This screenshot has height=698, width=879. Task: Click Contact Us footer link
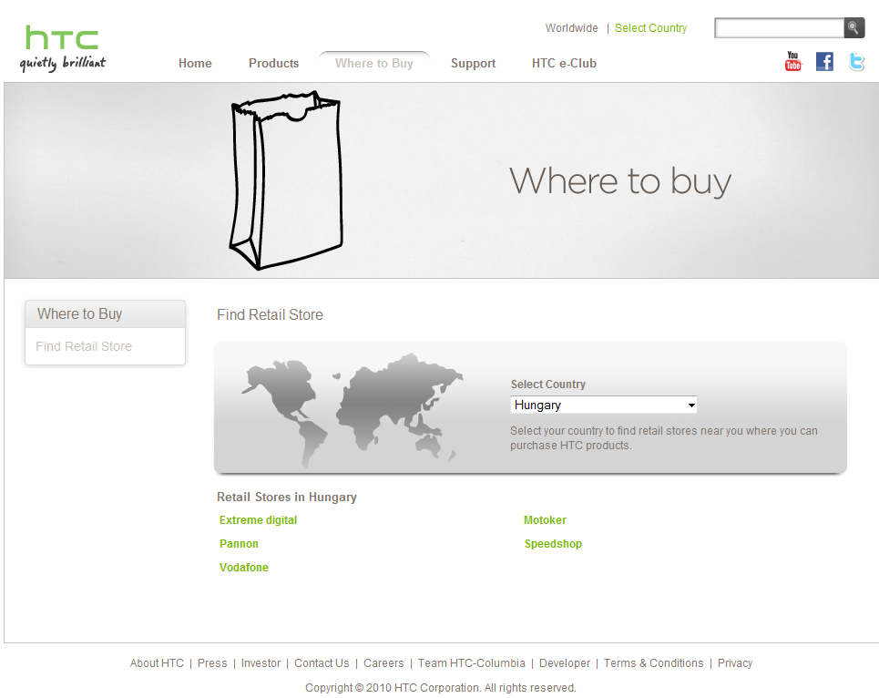[x=322, y=663]
